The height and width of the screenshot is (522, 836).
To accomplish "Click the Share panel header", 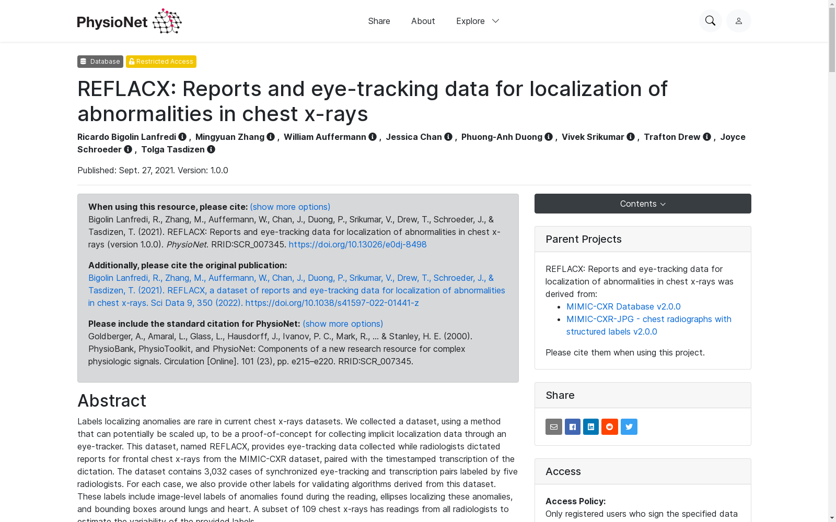I will coord(643,395).
